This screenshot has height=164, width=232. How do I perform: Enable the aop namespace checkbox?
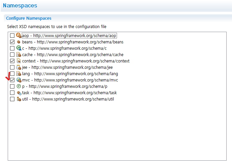coord(12,35)
